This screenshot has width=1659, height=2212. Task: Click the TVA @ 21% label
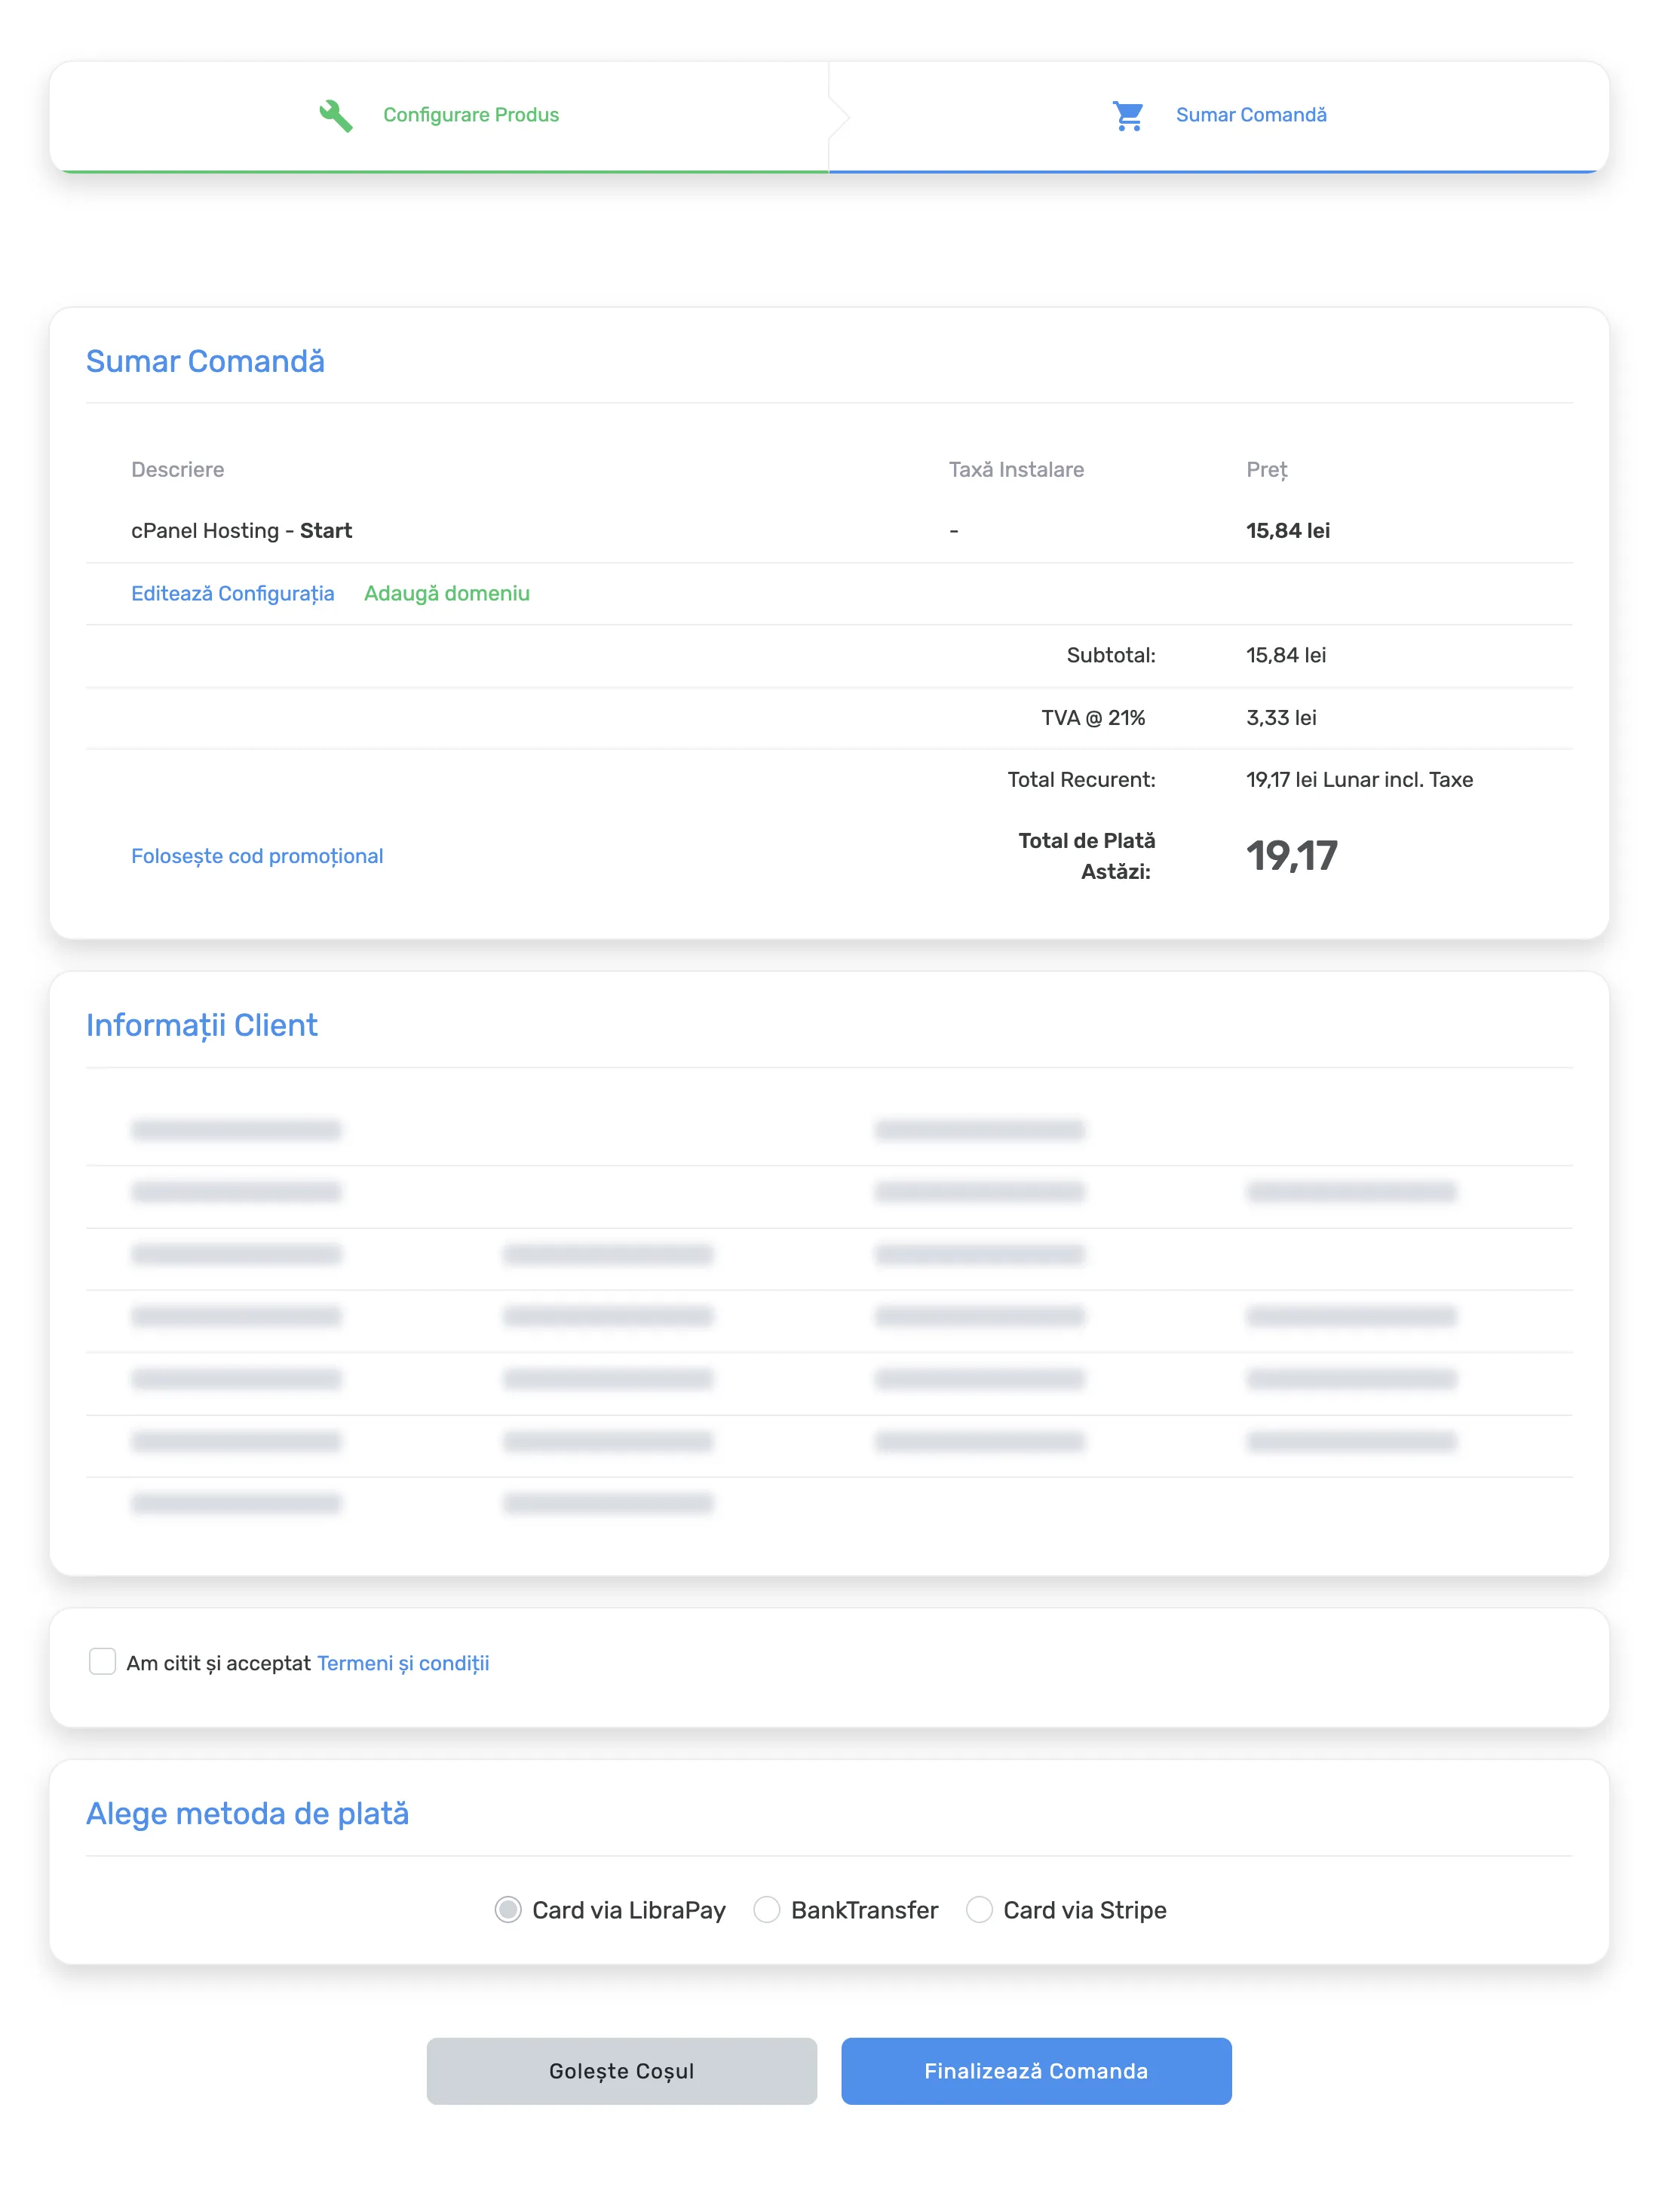point(1093,718)
